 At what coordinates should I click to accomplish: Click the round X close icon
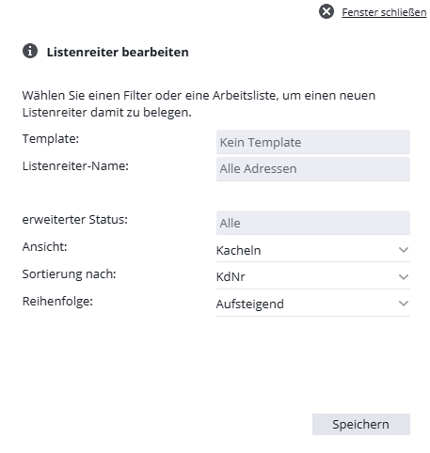tap(326, 11)
